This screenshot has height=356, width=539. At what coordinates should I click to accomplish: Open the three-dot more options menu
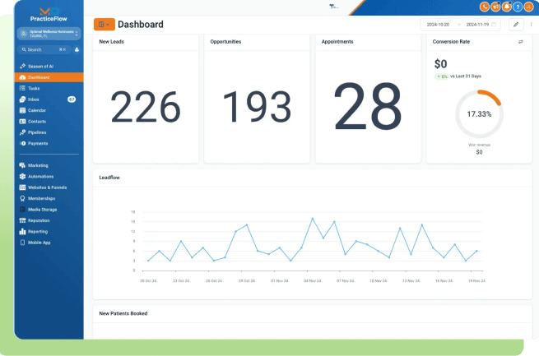point(531,25)
